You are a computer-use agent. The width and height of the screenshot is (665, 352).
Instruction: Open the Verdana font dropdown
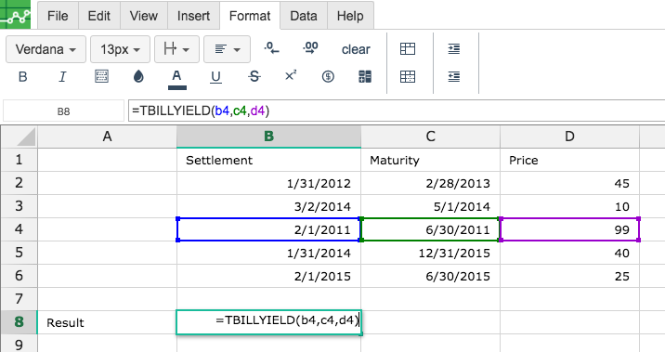46,49
